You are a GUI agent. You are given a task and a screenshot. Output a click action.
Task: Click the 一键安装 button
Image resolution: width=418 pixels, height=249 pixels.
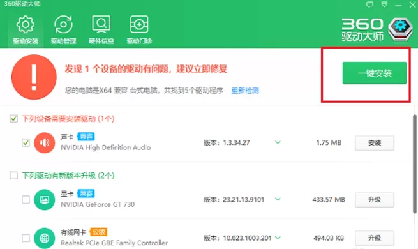pos(375,73)
